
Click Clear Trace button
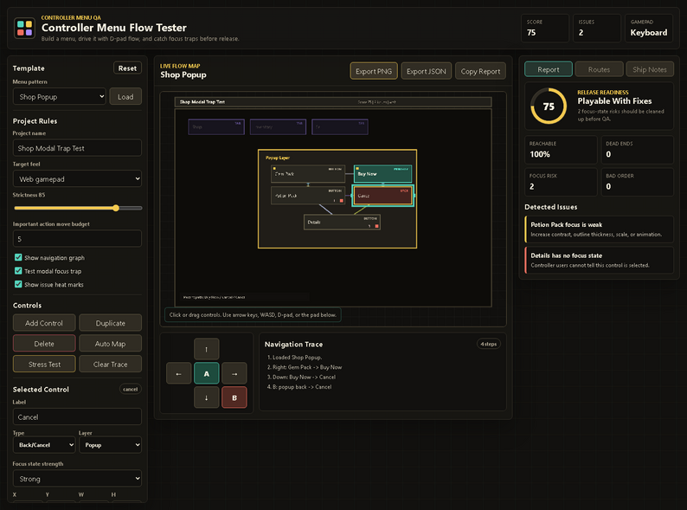point(111,364)
